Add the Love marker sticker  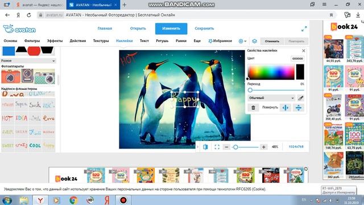tap(49, 118)
